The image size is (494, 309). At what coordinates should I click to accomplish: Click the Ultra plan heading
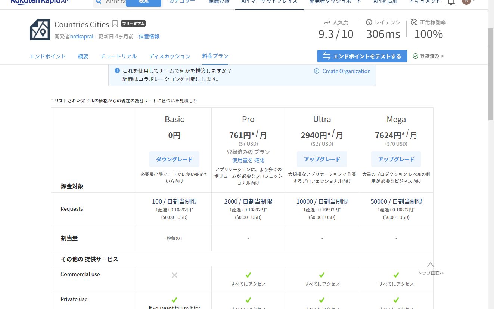[x=322, y=119]
